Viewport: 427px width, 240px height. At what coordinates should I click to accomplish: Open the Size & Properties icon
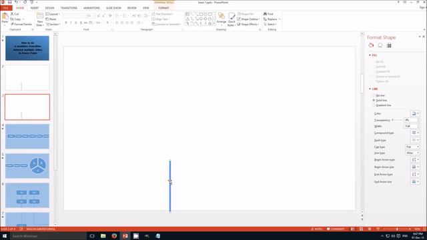pyautogui.click(x=389, y=45)
